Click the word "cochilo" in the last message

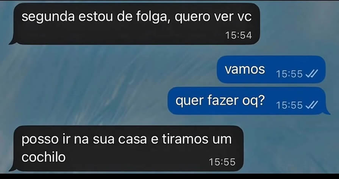[x=44, y=157]
